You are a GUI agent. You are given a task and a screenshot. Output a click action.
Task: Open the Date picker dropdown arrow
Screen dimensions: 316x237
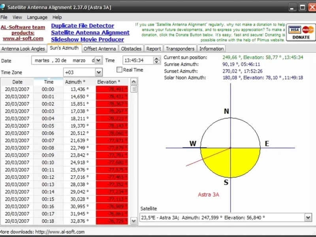(x=98, y=60)
